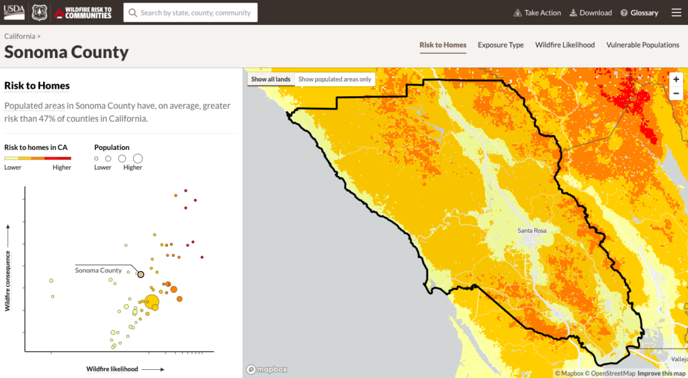Open the Glossary from the header
Viewport: 688px width, 378px height.
pyautogui.click(x=639, y=13)
